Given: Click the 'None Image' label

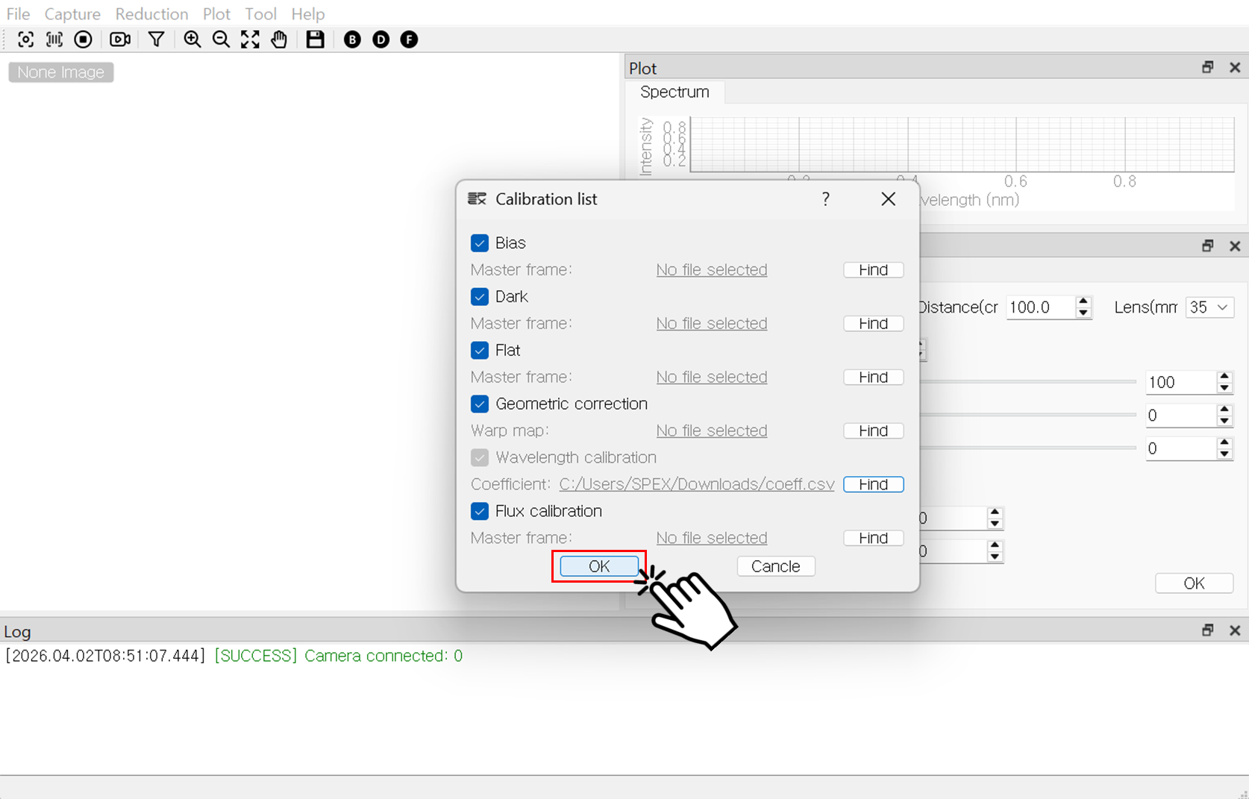Looking at the screenshot, I should 61,72.
